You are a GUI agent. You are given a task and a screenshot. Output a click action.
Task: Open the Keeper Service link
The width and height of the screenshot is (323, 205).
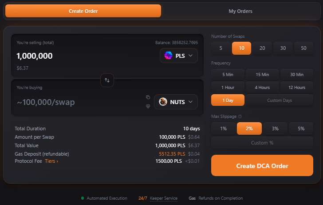(164, 198)
